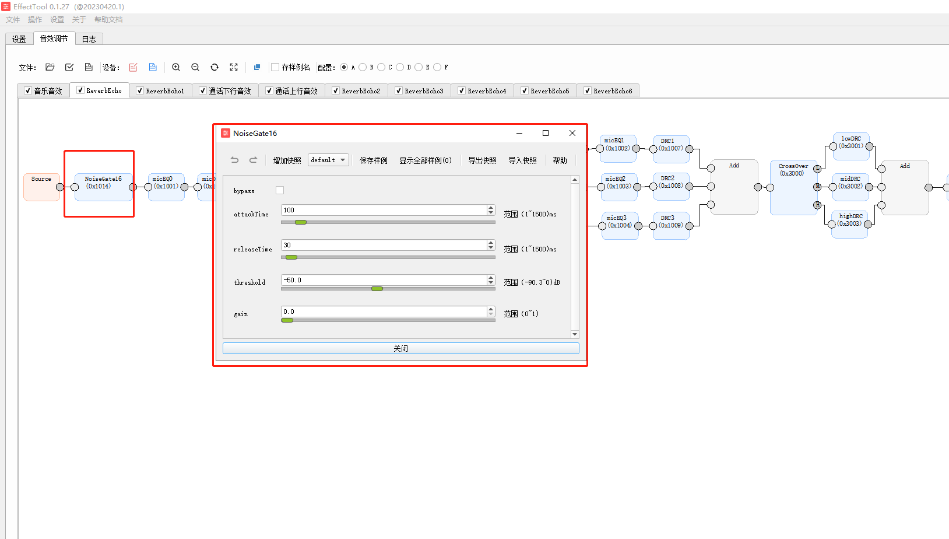This screenshot has width=949, height=539.
Task: Select the Source node in the graph
Action: click(x=41, y=187)
